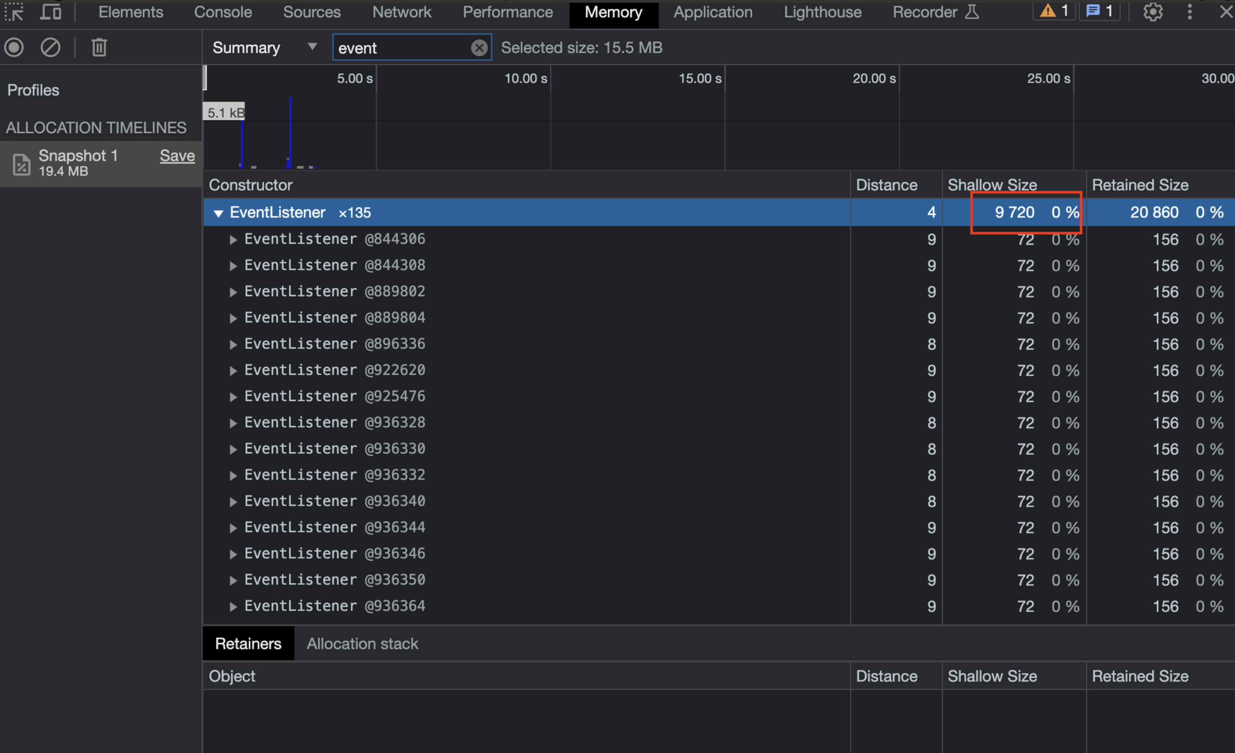The width and height of the screenshot is (1235, 753).
Task: Sort by Retained Size column header
Action: point(1140,185)
